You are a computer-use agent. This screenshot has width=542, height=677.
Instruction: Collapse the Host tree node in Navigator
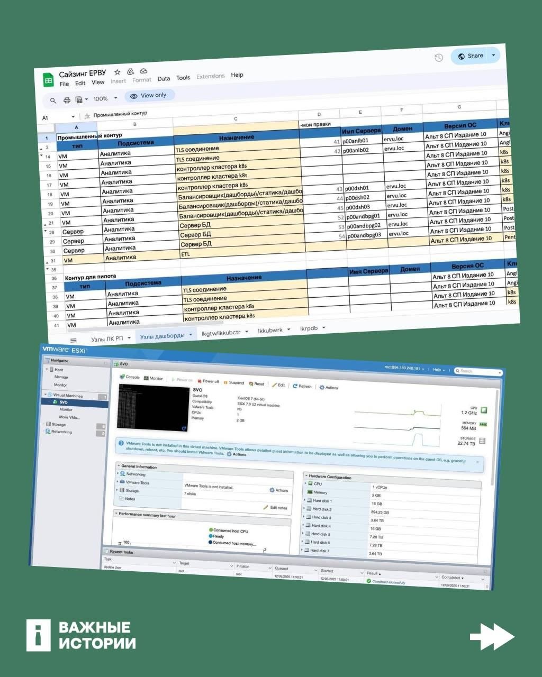pyautogui.click(x=47, y=369)
